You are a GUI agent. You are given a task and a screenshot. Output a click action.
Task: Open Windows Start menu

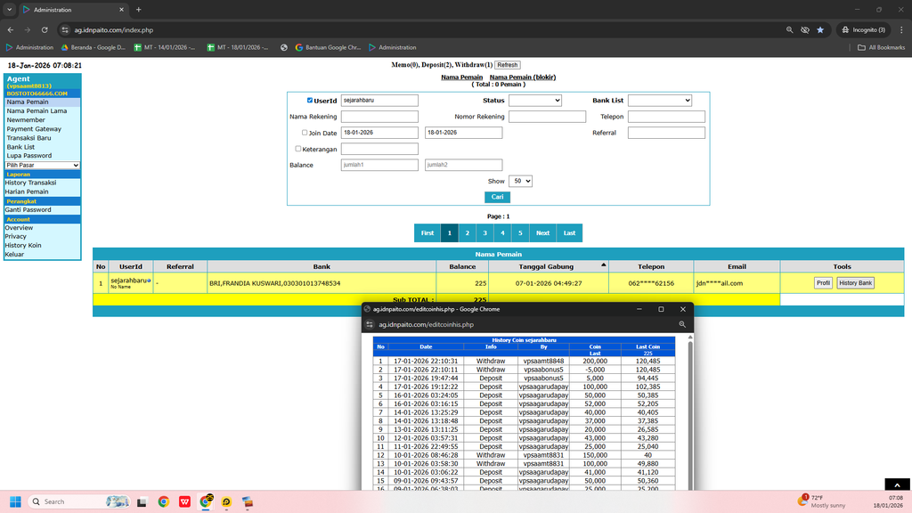16,501
